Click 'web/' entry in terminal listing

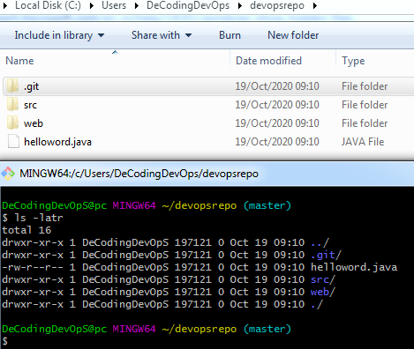pos(323,292)
